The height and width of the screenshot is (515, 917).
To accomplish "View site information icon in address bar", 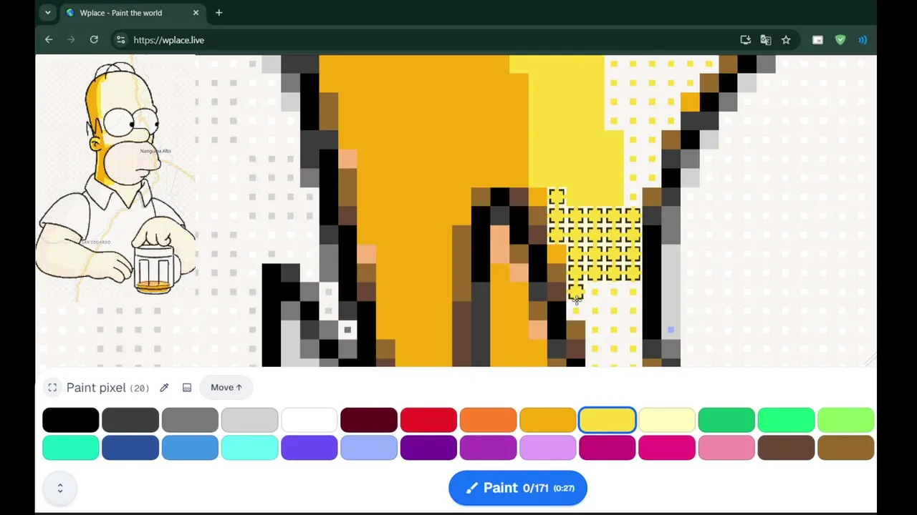I will click(120, 40).
